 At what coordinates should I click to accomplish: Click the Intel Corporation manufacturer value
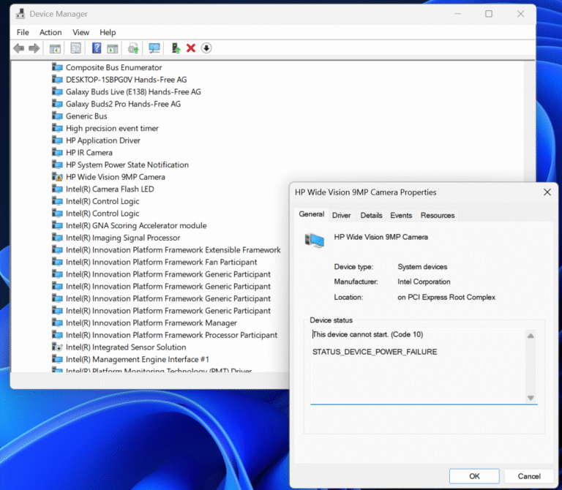(424, 282)
